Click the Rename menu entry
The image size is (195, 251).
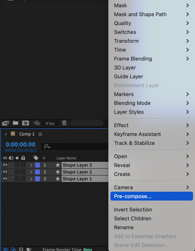click(x=124, y=227)
